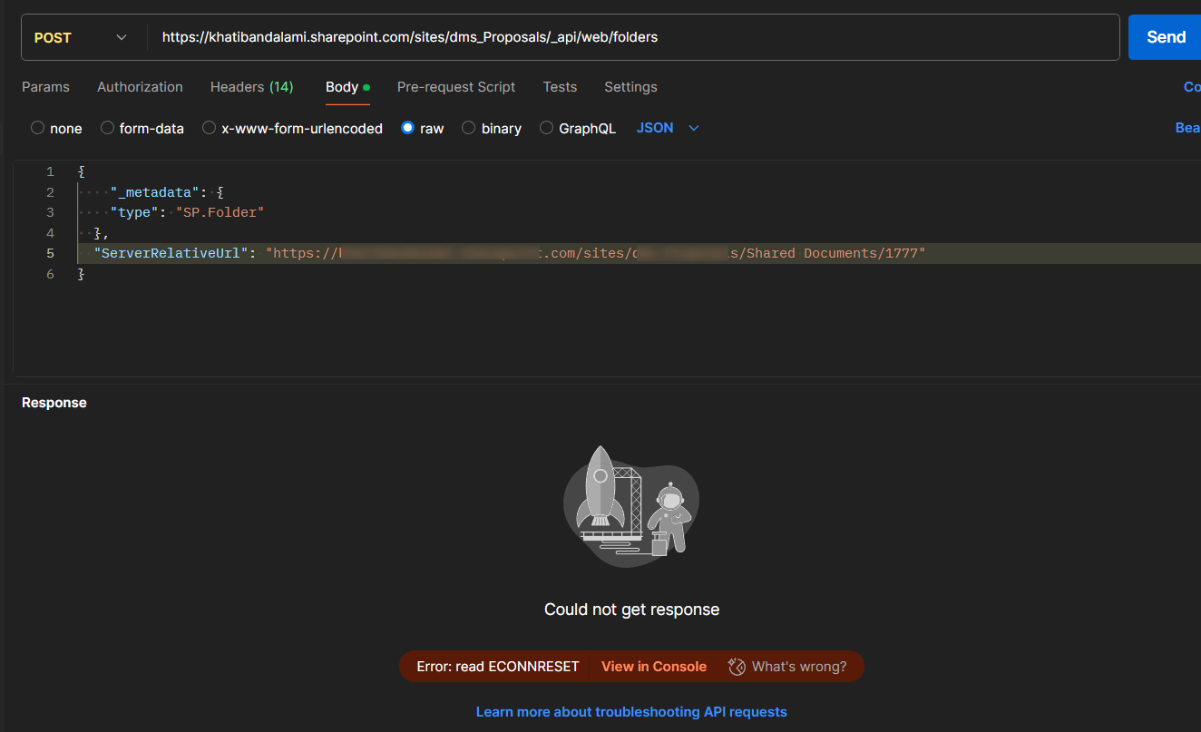Viewport: 1201px width, 732px height.
Task: Open the Settings tab
Action: coord(630,87)
